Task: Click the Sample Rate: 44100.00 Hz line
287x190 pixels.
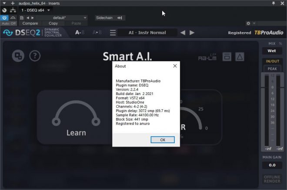Action: point(137,115)
